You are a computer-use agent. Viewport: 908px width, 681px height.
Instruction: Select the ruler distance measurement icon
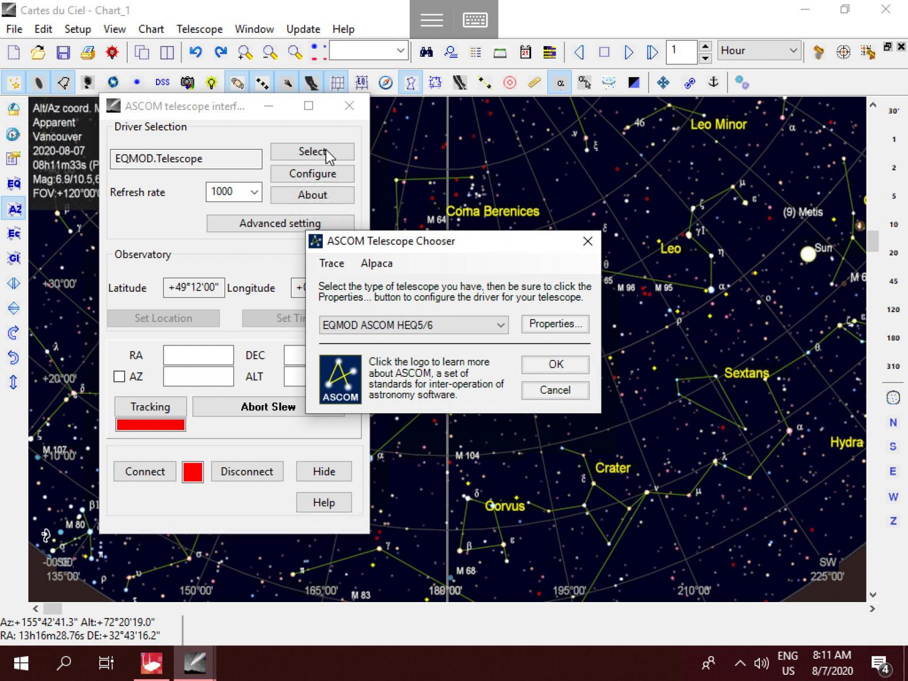point(534,82)
